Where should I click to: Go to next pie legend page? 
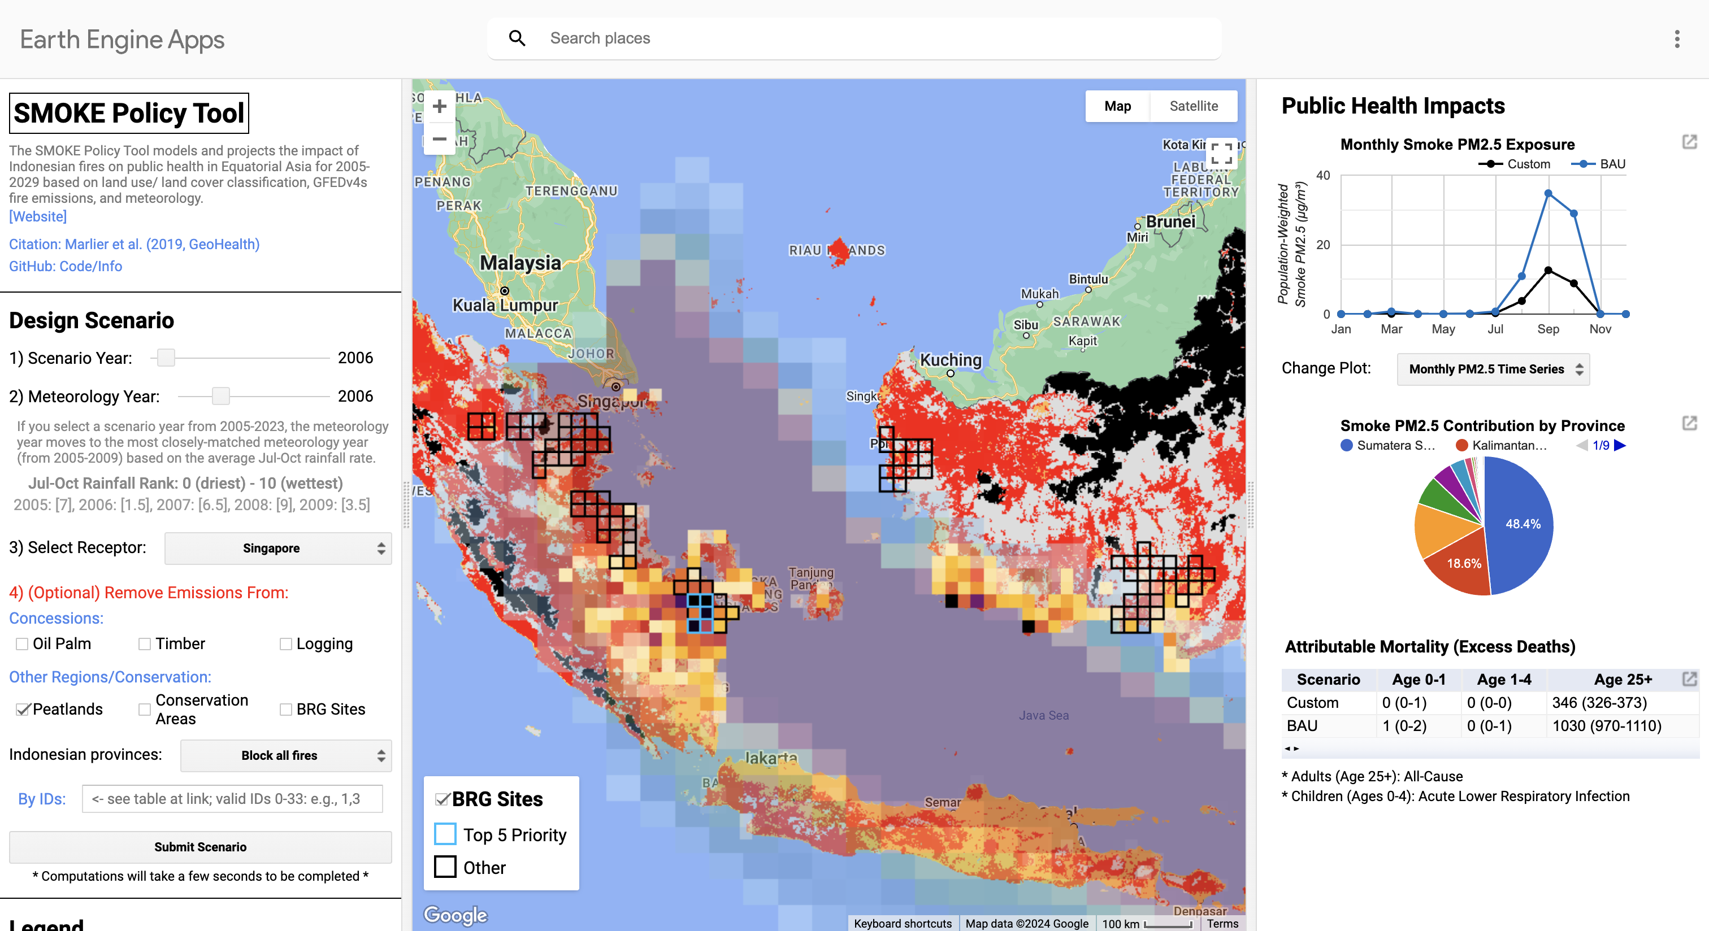tap(1620, 446)
